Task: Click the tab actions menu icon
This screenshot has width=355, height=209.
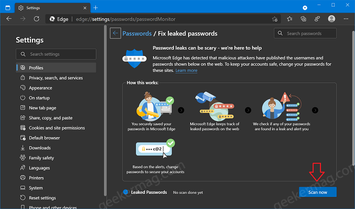Action: tap(8, 8)
